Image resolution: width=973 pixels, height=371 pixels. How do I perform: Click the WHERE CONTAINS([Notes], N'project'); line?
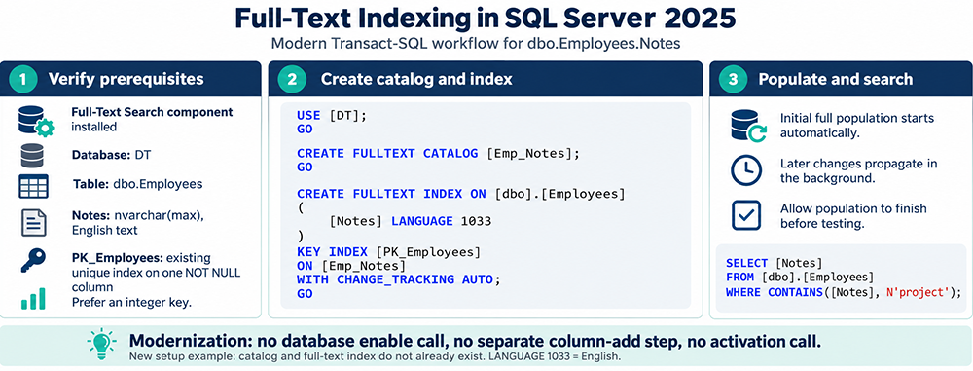point(844,292)
